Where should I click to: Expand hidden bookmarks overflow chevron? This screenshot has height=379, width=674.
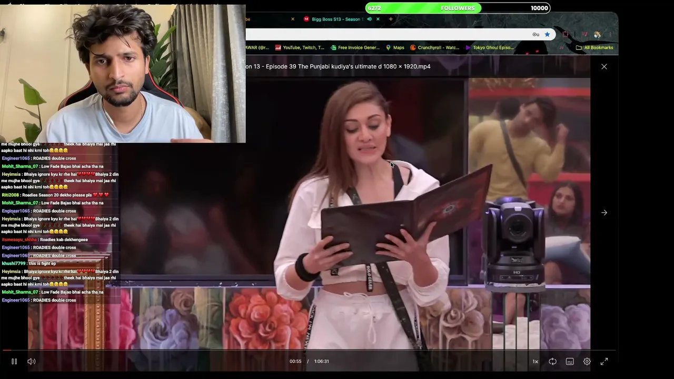coord(561,47)
